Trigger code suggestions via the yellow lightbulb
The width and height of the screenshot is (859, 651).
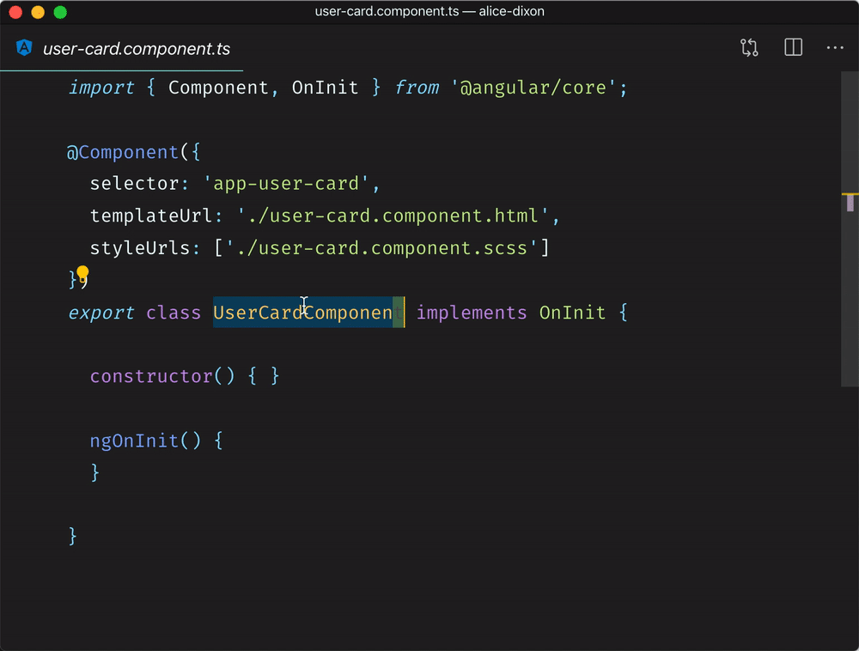click(x=82, y=273)
